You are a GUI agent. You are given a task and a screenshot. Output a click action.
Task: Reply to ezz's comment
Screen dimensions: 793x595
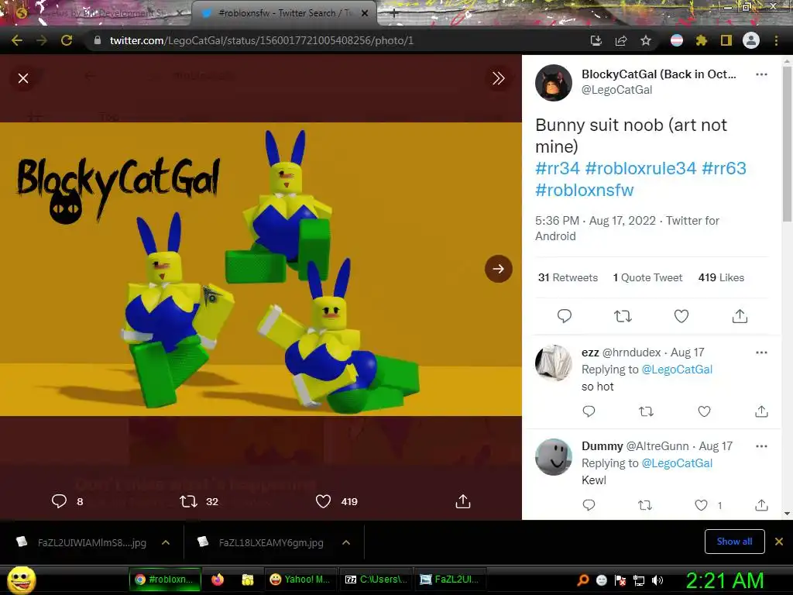(589, 411)
